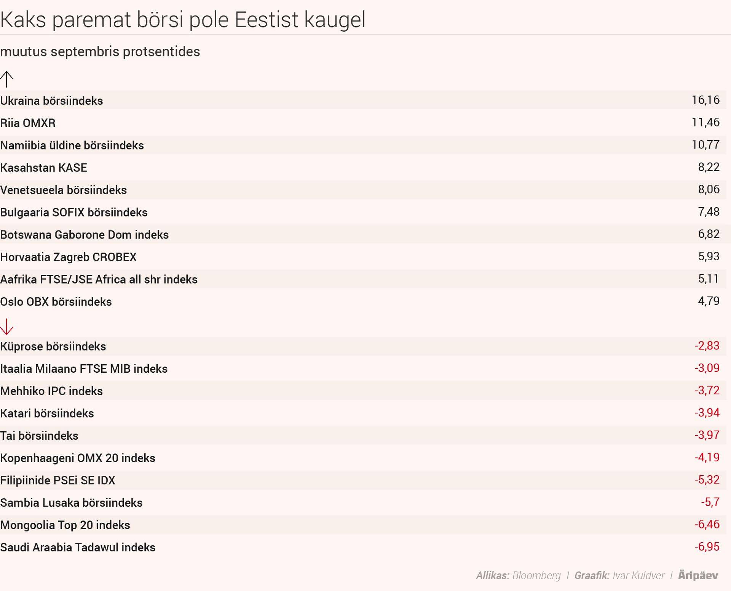Select the Ukraina börsiindeks row label
This screenshot has width=731, height=591.
[51, 101]
